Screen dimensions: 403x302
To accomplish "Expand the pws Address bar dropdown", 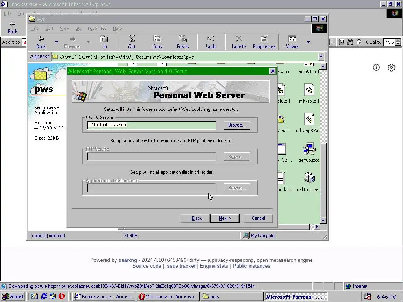I will [x=321, y=57].
